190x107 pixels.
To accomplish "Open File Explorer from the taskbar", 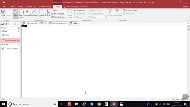I will [77, 104].
